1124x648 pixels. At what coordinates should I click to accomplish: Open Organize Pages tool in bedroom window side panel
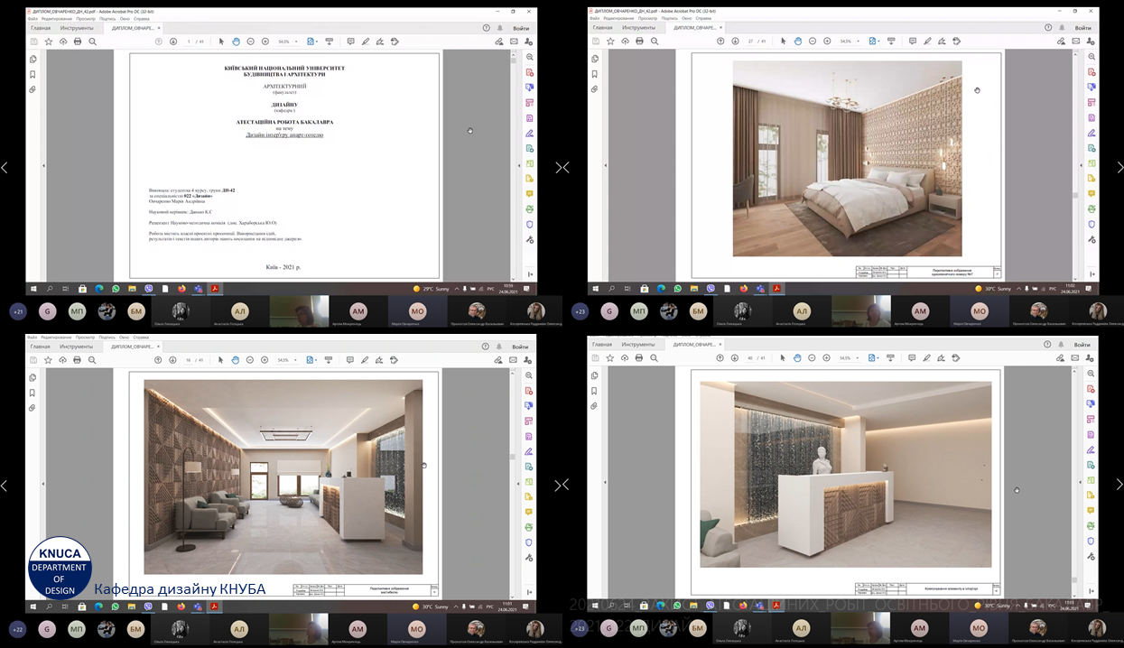point(1091,103)
